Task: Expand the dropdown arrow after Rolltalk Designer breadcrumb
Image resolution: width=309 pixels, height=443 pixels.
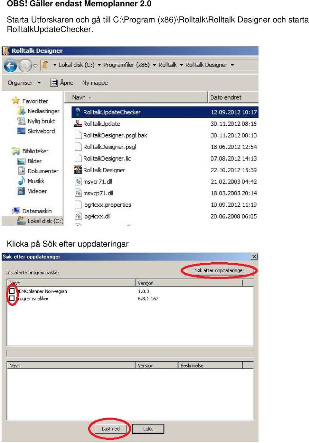Action: click(x=232, y=65)
